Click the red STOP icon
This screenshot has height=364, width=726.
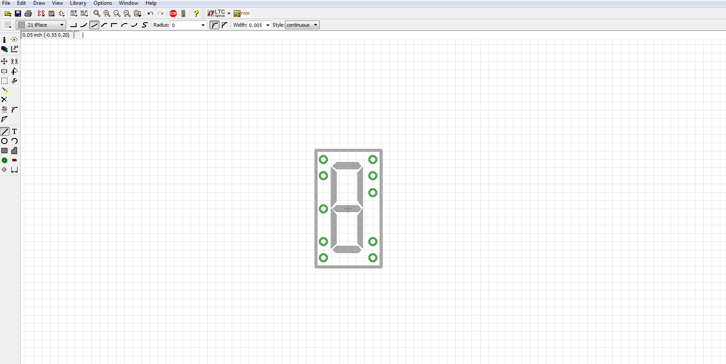[x=173, y=14]
